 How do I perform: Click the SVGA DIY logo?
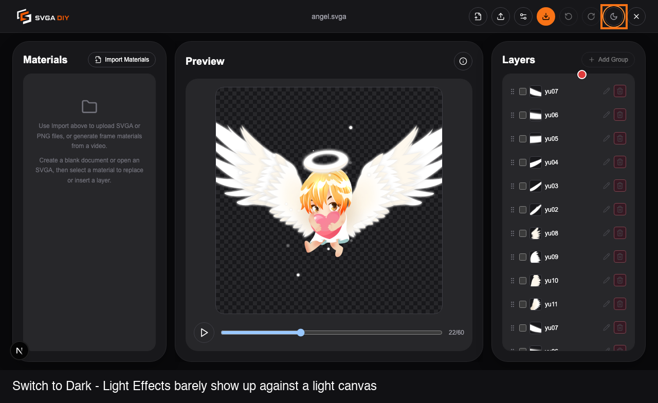tap(43, 17)
